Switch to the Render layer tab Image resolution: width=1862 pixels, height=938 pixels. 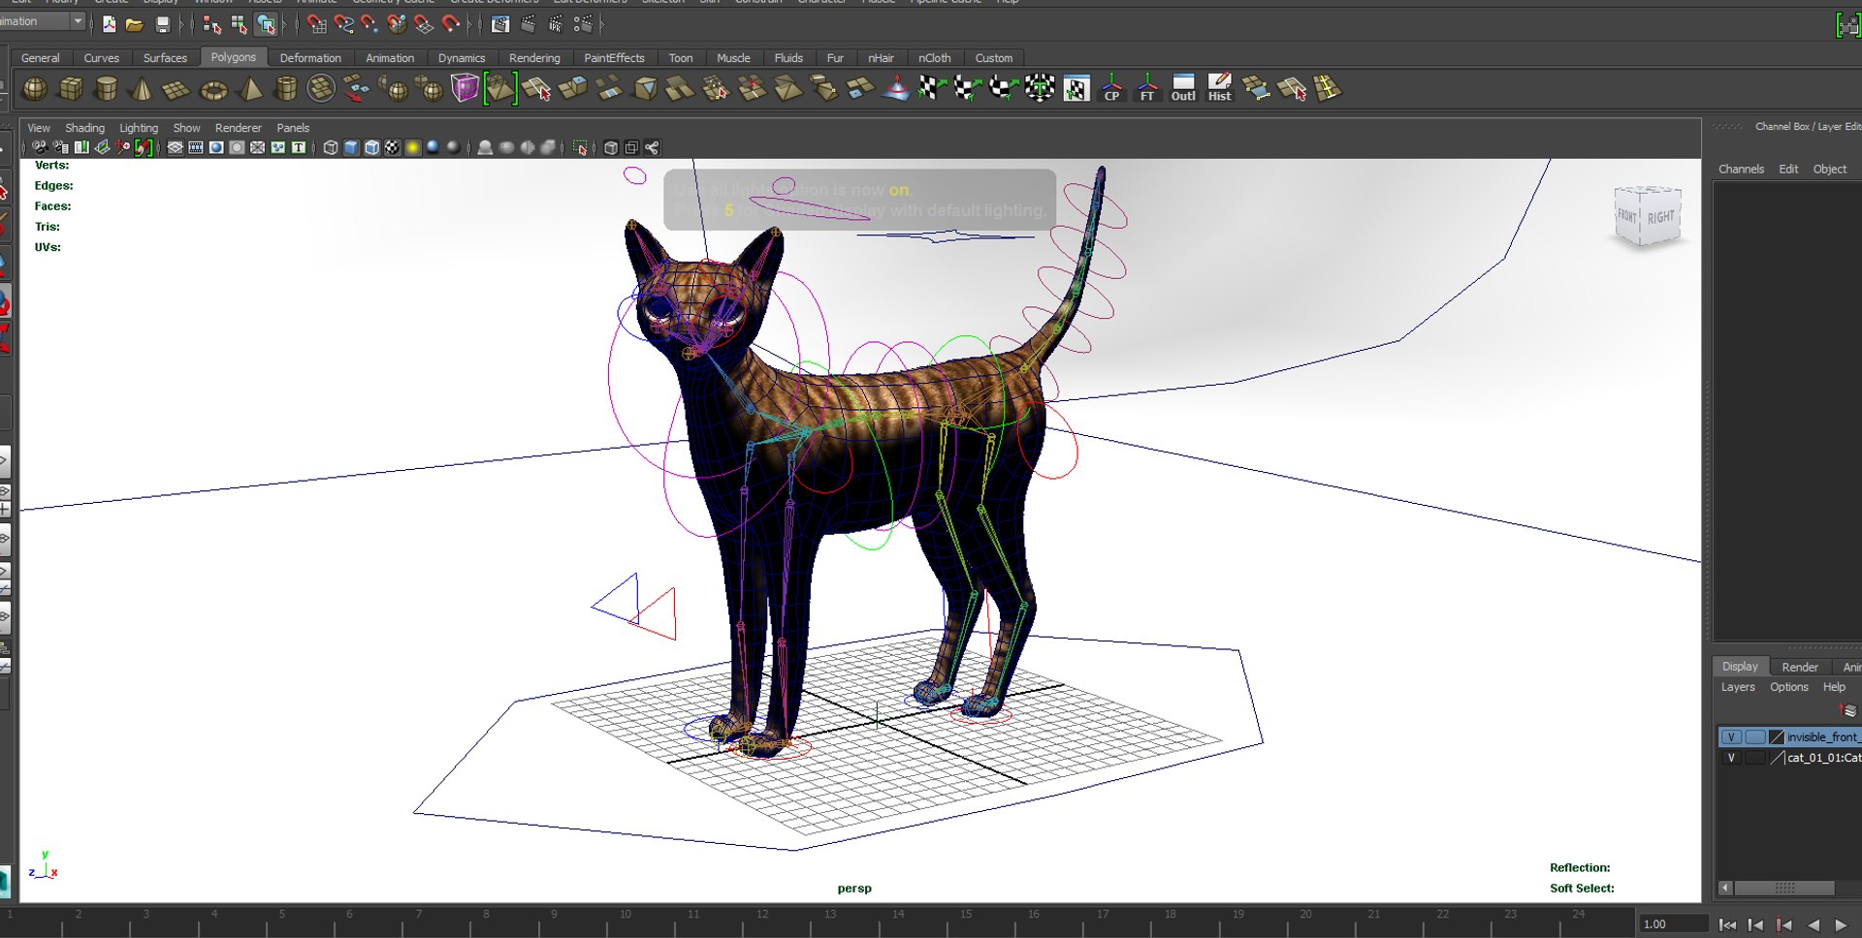point(1800,667)
